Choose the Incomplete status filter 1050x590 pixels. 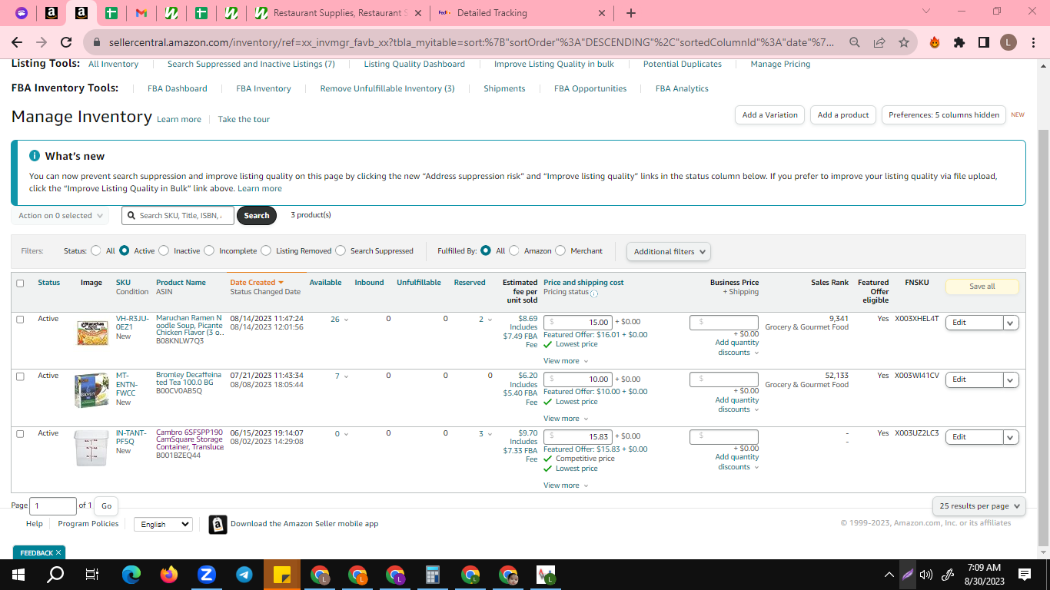(x=209, y=250)
